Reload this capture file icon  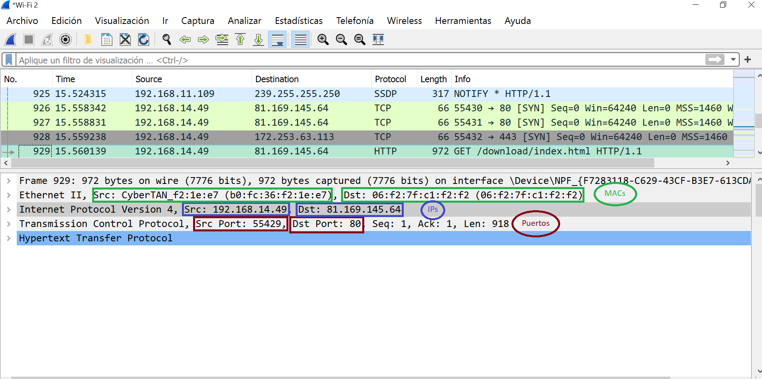(144, 39)
